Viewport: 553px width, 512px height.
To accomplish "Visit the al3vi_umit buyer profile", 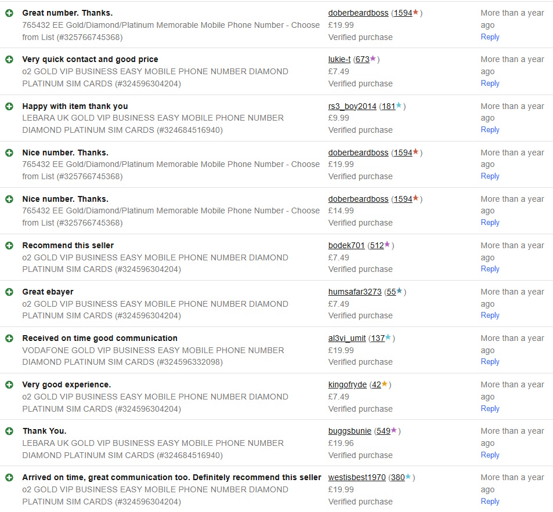I will [347, 338].
